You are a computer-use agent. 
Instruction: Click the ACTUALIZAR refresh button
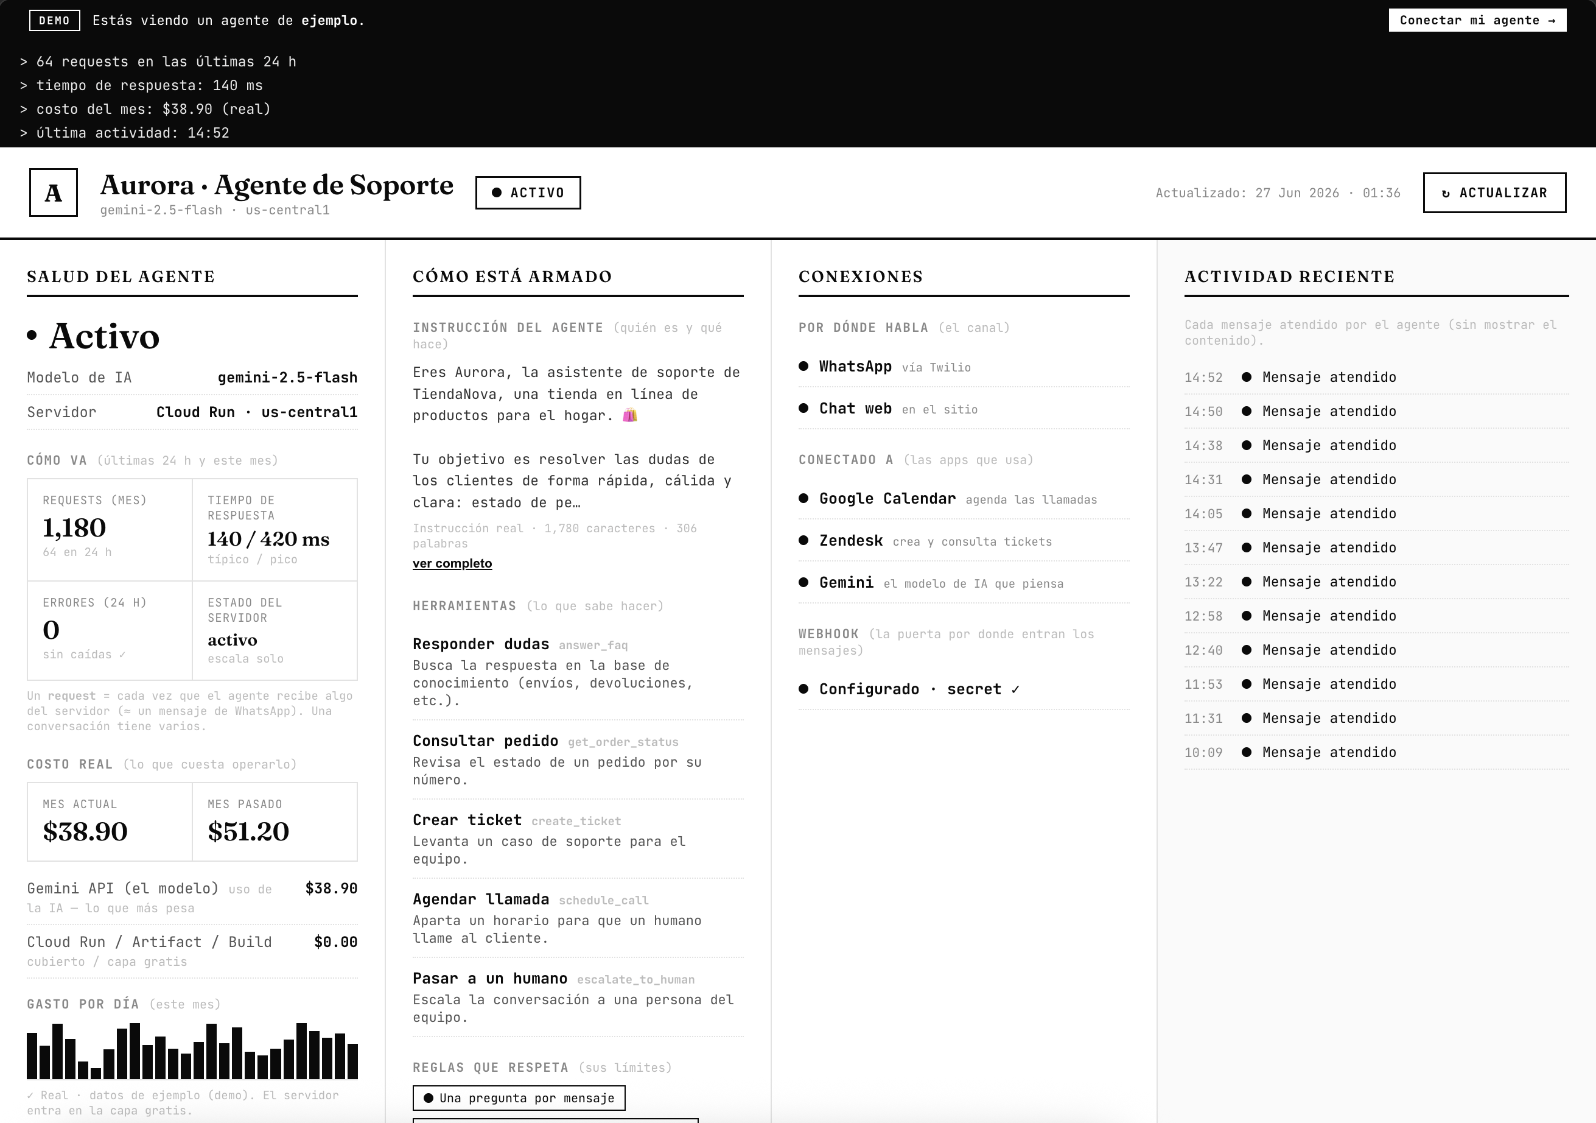pyautogui.click(x=1494, y=192)
